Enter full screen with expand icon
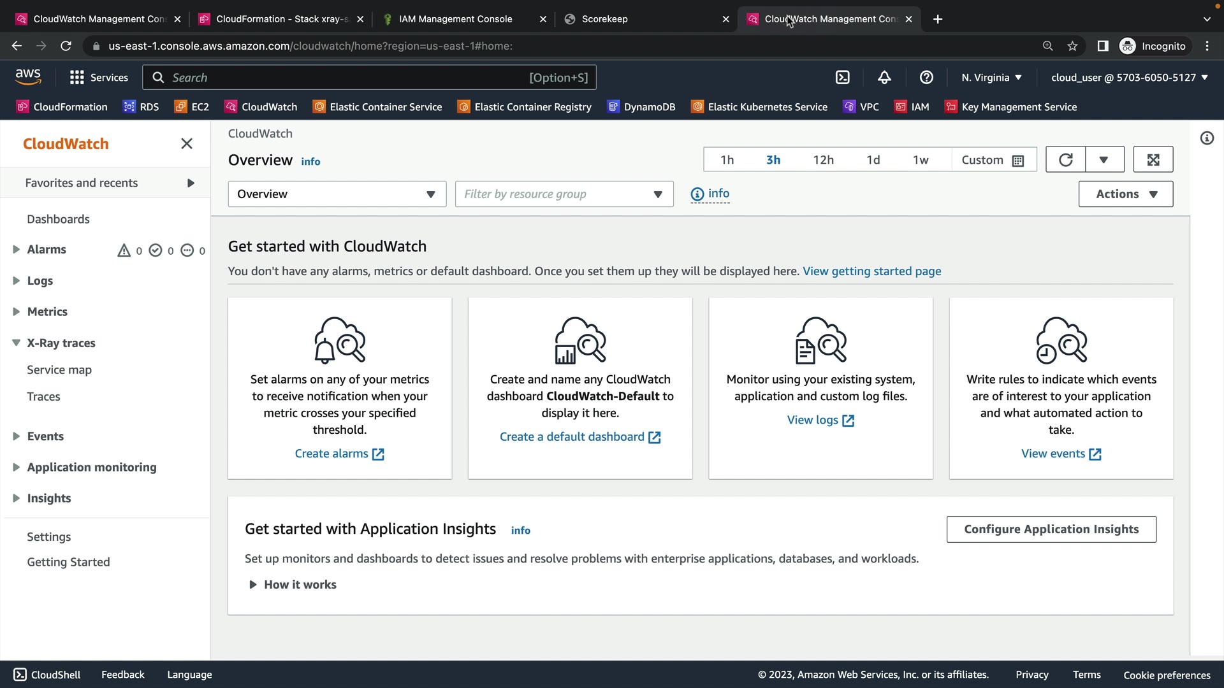The image size is (1224, 688). point(1153,160)
